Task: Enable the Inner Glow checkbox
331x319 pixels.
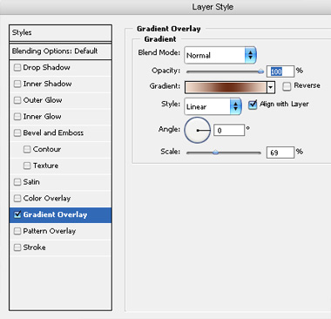Action: (17, 117)
